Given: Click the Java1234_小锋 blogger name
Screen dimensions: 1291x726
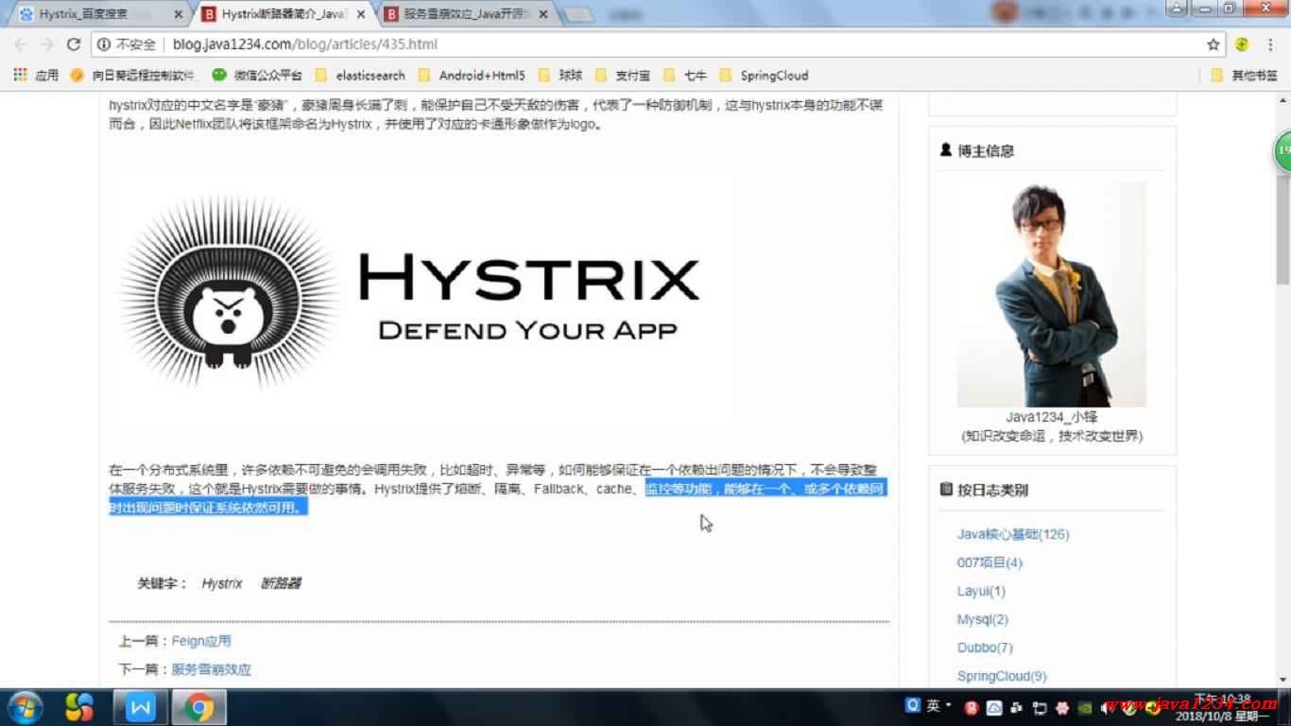Looking at the screenshot, I should (x=1052, y=417).
